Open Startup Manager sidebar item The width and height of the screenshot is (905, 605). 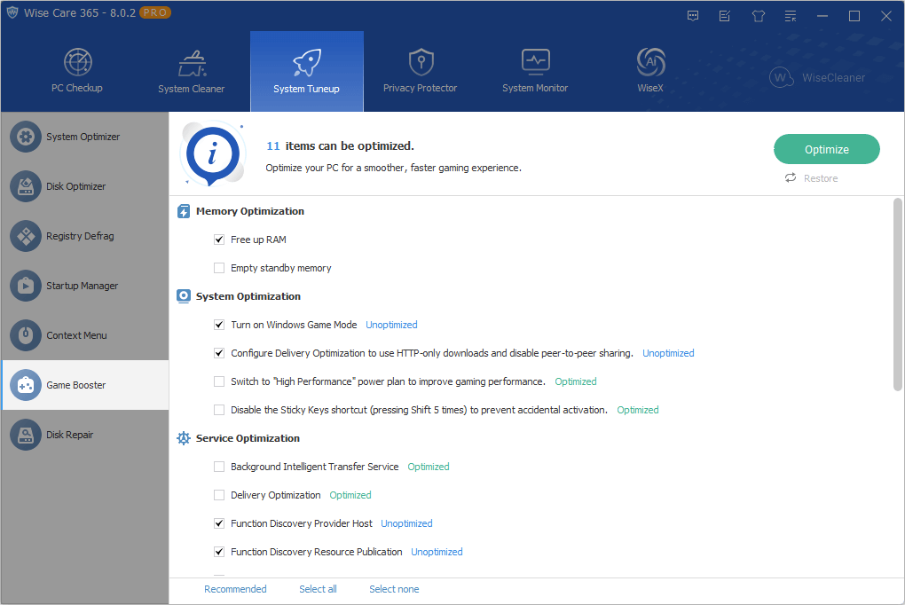pyautogui.click(x=85, y=286)
